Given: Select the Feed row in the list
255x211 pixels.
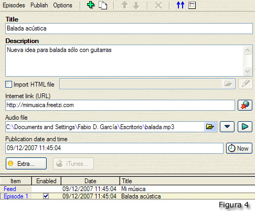Looking at the screenshot, I should pos(127,189).
